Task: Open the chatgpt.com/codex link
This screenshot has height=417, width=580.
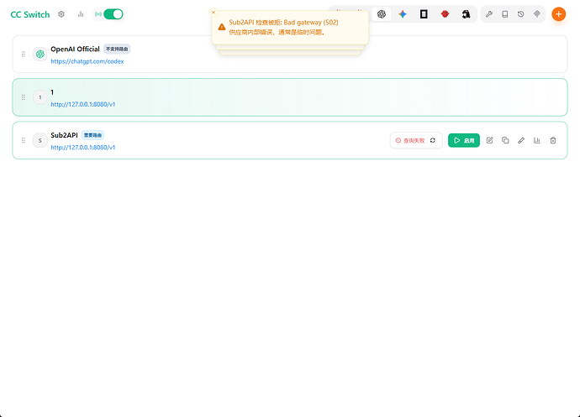Action: [x=87, y=61]
